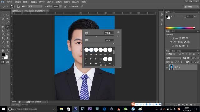
Task: Open the 基本功能 workspace dropdown
Action: pyautogui.click(x=191, y=7)
